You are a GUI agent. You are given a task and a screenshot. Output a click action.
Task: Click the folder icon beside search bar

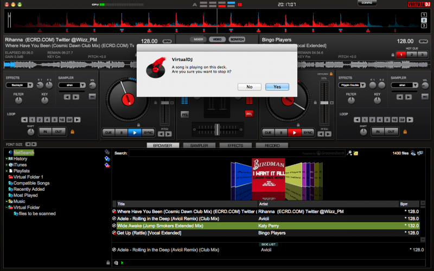click(356, 153)
